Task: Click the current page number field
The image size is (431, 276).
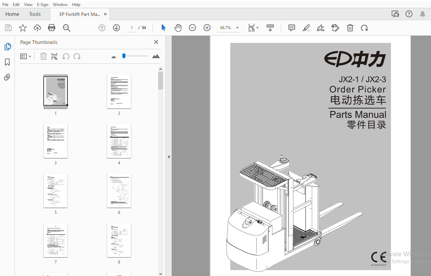Action: pos(132,28)
